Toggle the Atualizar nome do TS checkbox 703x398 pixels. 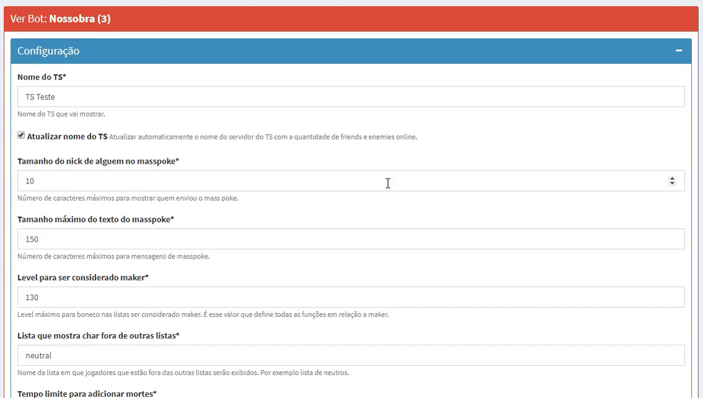click(x=21, y=136)
